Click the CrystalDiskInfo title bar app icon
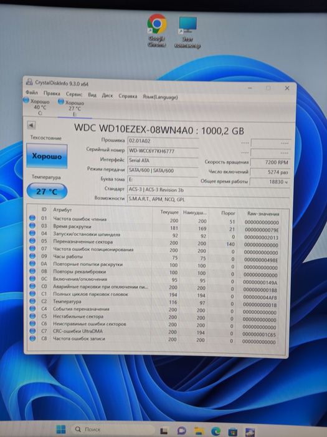The width and height of the screenshot is (327, 437). [x=29, y=82]
